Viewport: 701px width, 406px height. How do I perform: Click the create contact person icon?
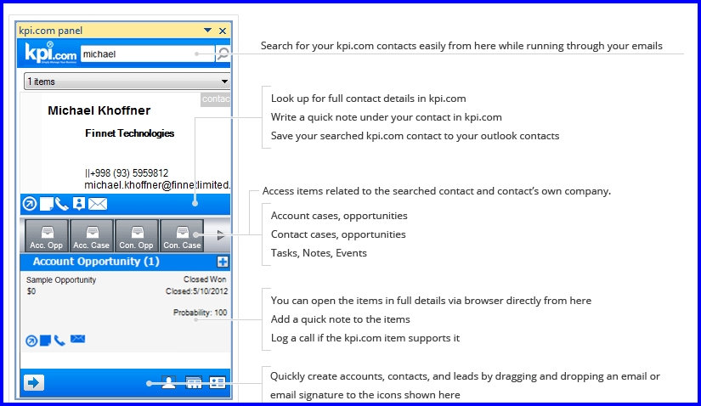point(168,382)
